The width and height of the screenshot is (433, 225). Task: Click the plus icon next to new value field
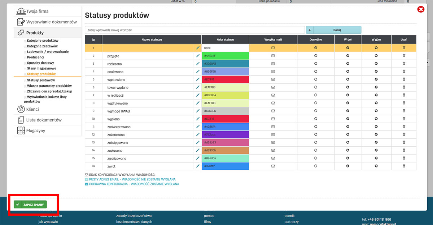pos(309,29)
